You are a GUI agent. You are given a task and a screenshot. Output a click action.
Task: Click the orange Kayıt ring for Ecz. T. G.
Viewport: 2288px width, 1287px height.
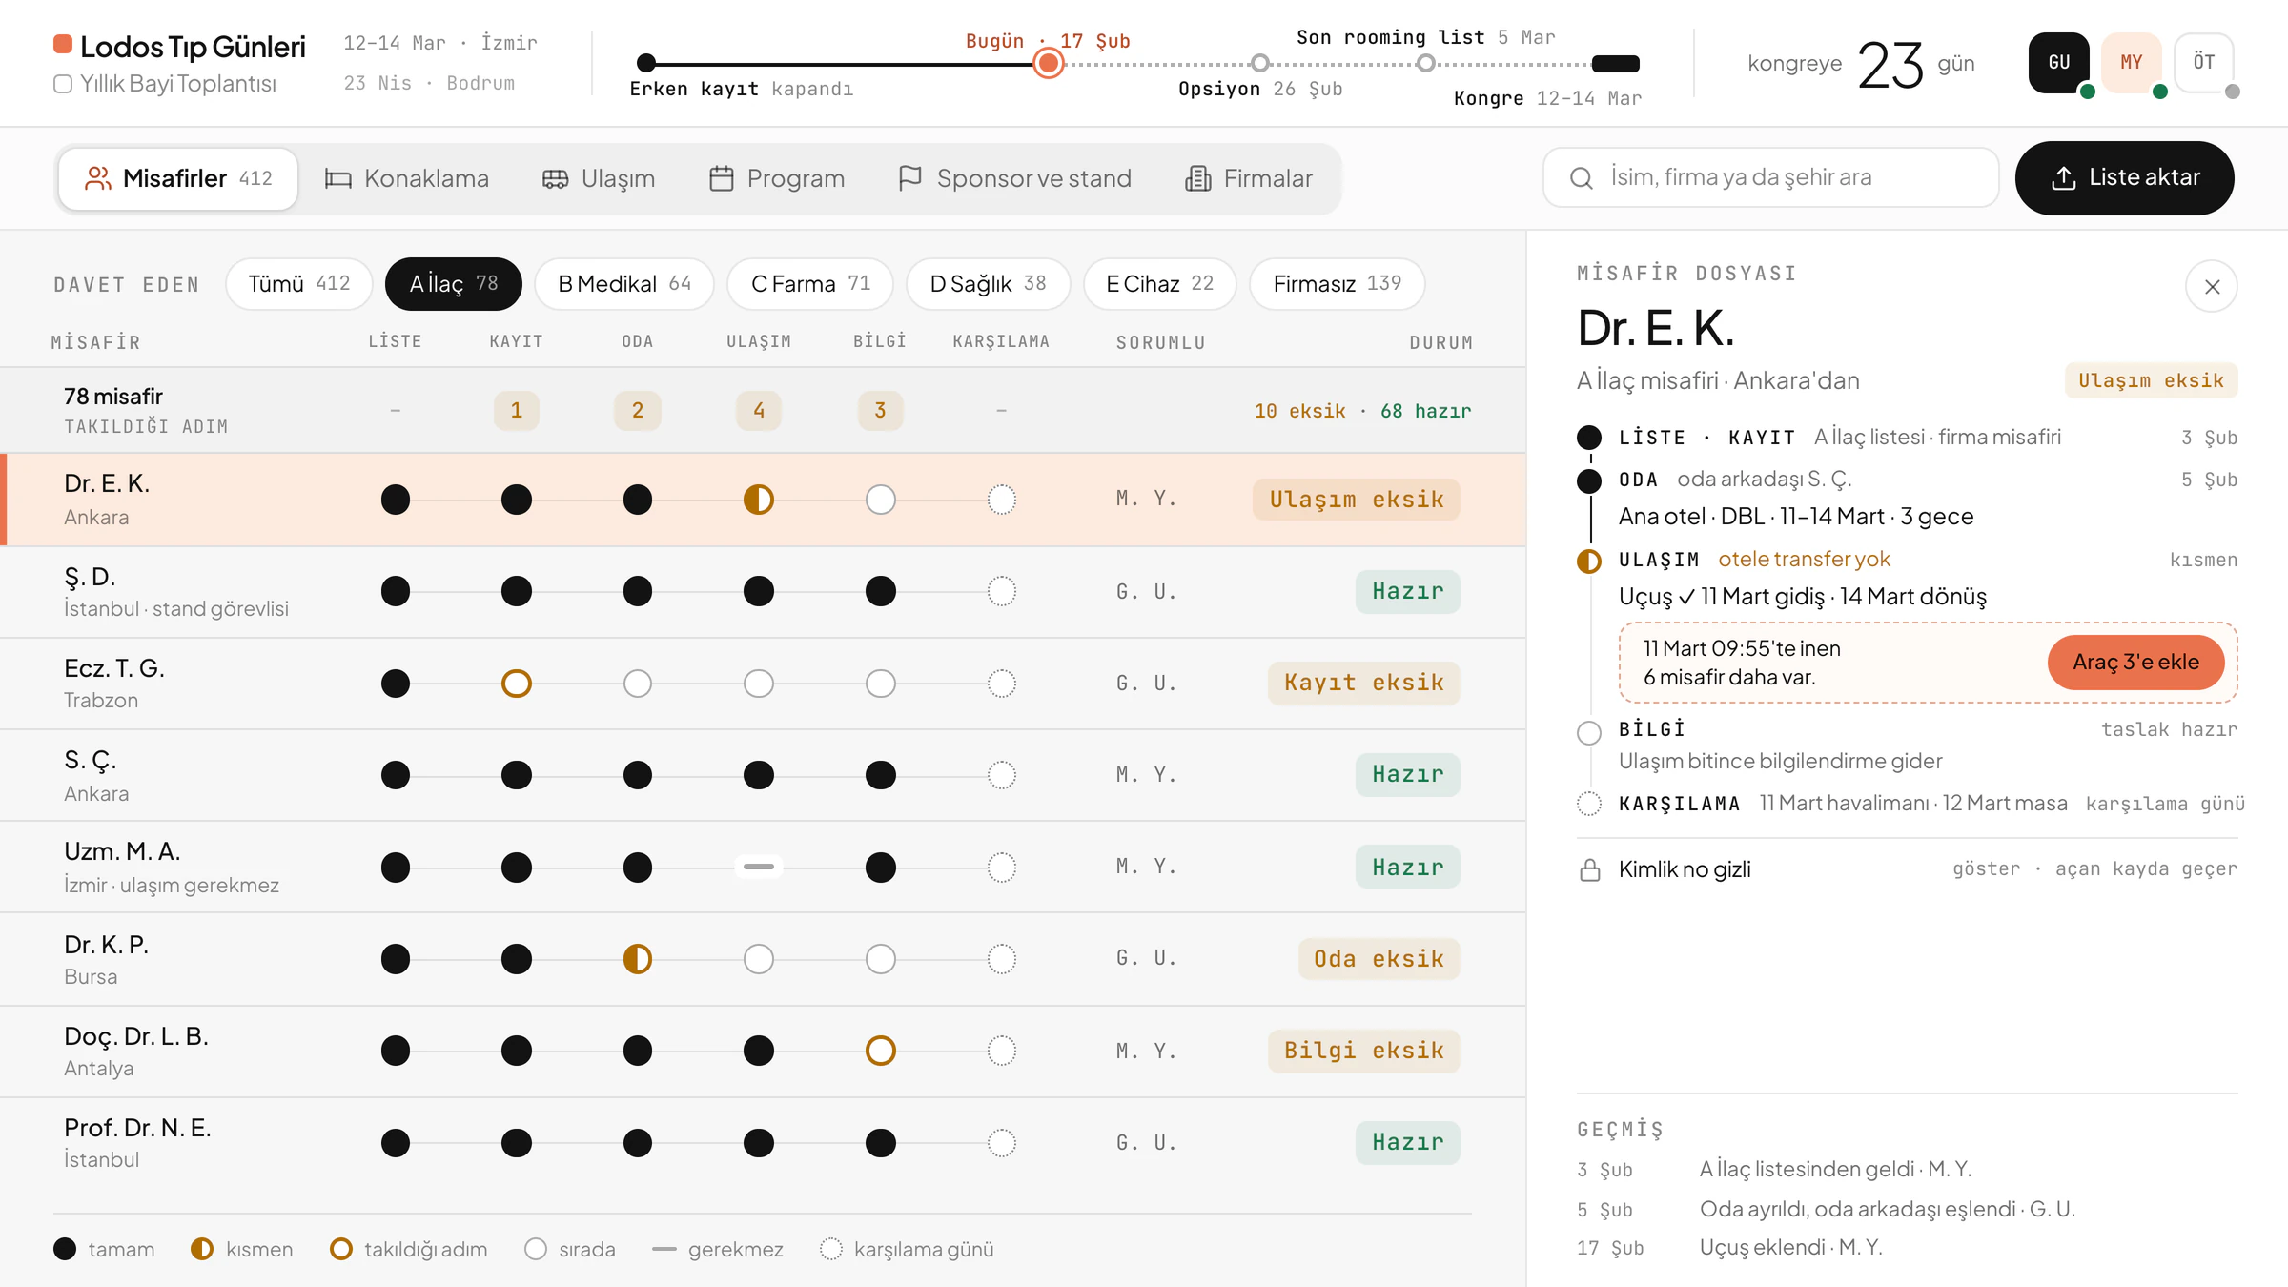(516, 684)
